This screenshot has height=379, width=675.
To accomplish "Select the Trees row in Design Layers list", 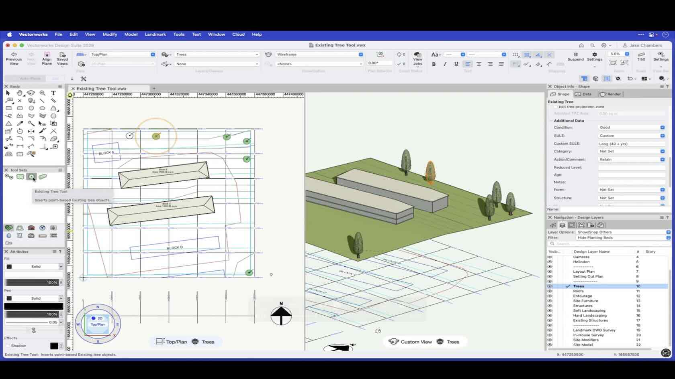I will coord(607,286).
